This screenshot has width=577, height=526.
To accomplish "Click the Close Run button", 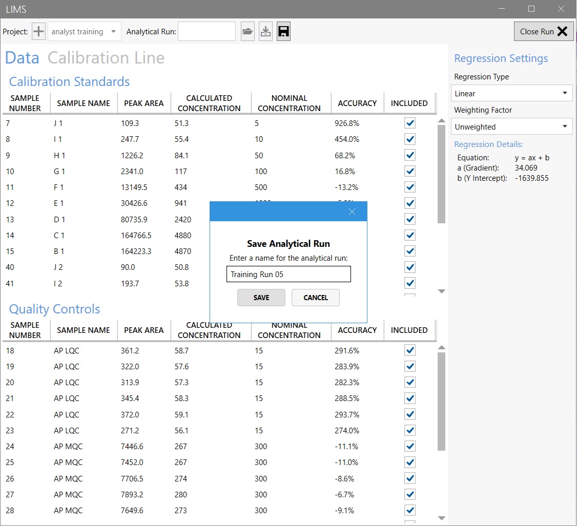I will pos(543,31).
